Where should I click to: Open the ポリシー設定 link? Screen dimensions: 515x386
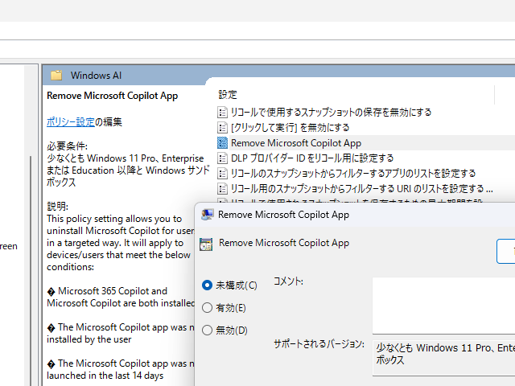[71, 122]
